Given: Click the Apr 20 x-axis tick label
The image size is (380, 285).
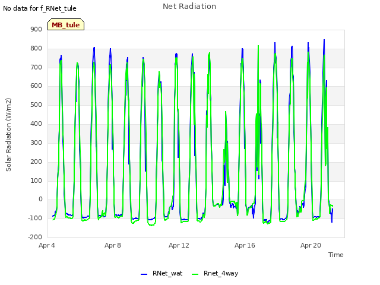Looking at the screenshot, I should click(x=311, y=245).
